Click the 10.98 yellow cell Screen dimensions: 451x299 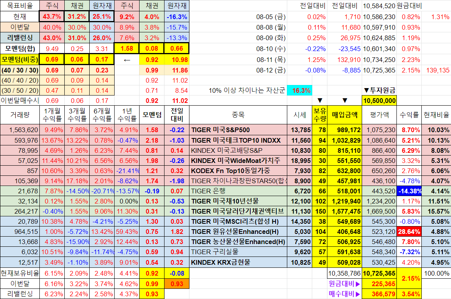[x=177, y=60]
